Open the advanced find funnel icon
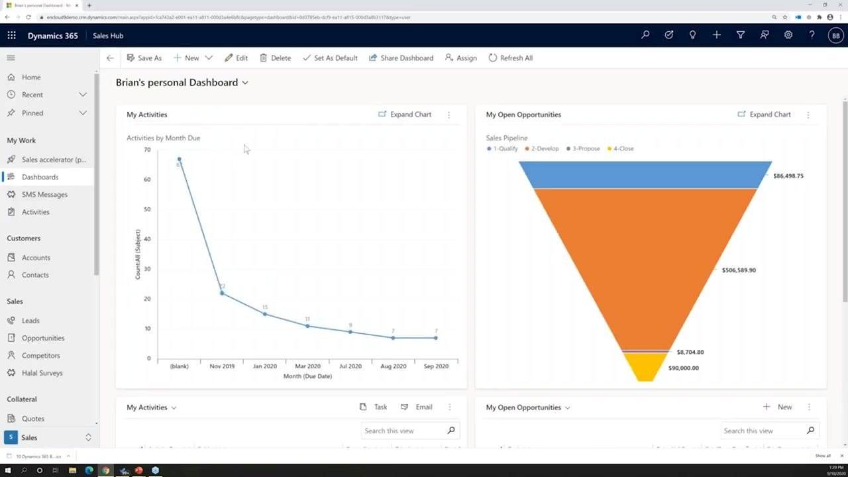 pyautogui.click(x=741, y=35)
